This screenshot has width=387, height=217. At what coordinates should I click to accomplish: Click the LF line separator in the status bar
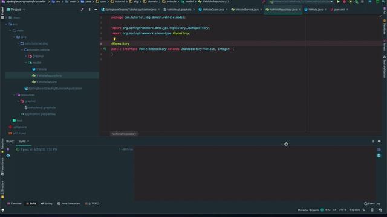(x=334, y=210)
